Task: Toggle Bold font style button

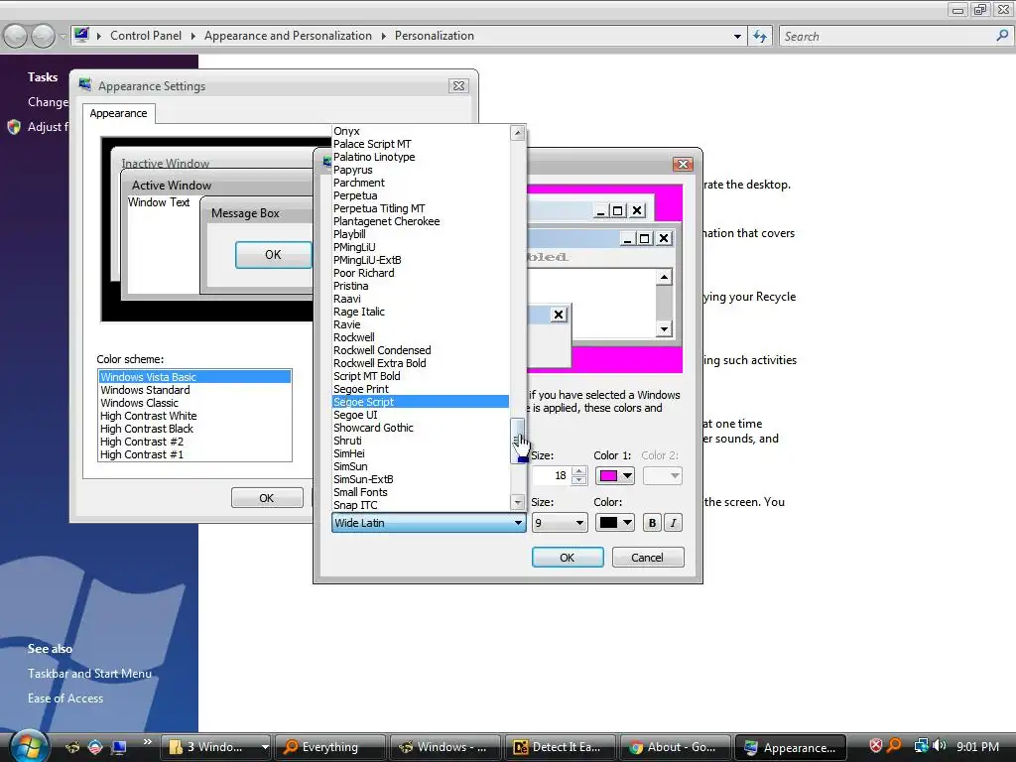Action: [x=652, y=523]
